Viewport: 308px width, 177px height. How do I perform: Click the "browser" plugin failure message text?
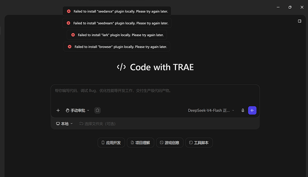(121, 47)
